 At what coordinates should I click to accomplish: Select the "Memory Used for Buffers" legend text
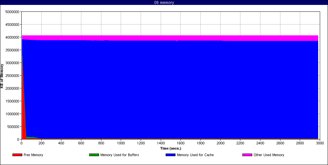coord(119,155)
